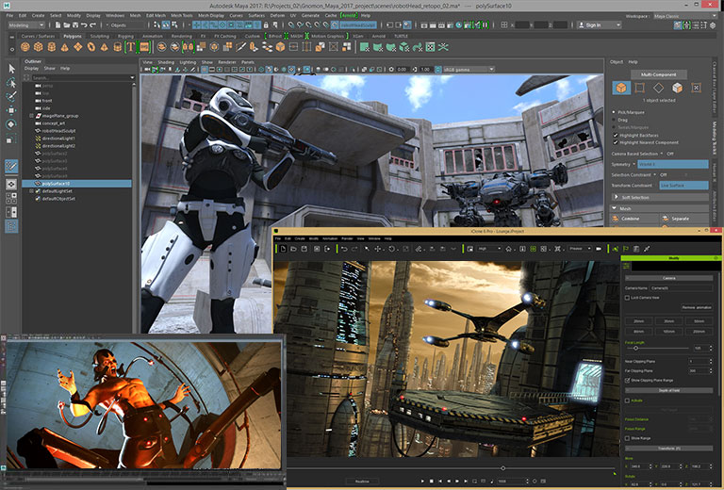Expand imagePlane_group in the Outliner
This screenshot has height=490, width=724.
click(31, 116)
